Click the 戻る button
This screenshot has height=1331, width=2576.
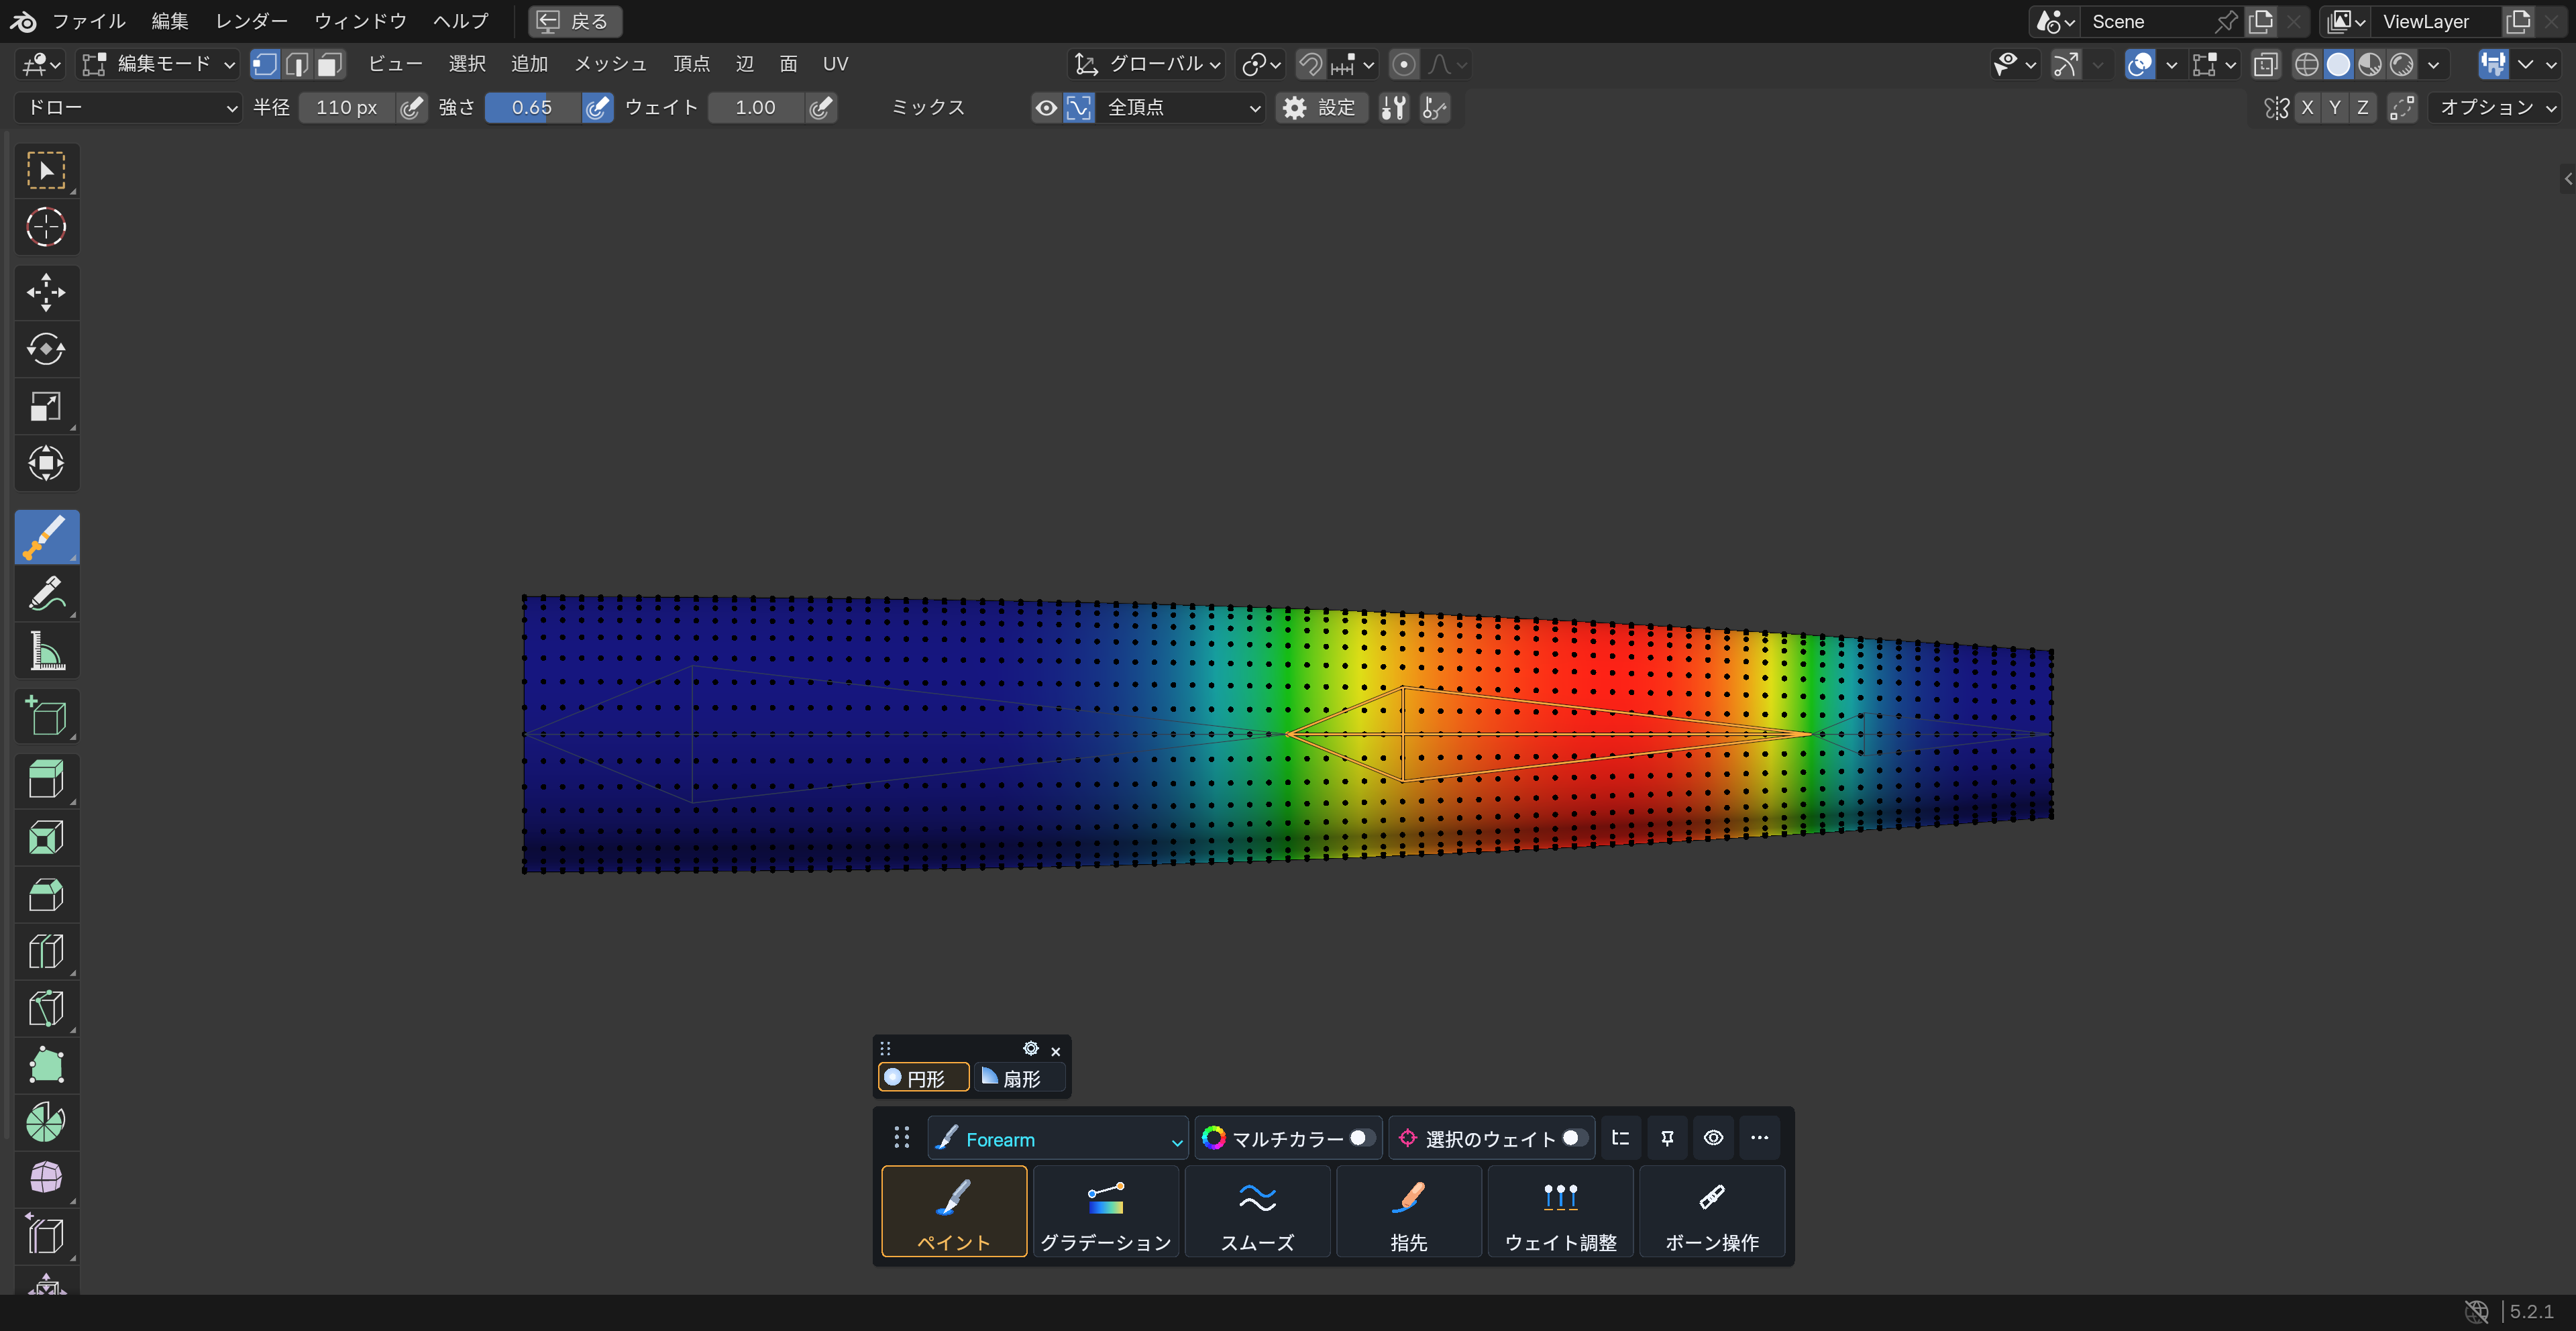click(x=575, y=21)
